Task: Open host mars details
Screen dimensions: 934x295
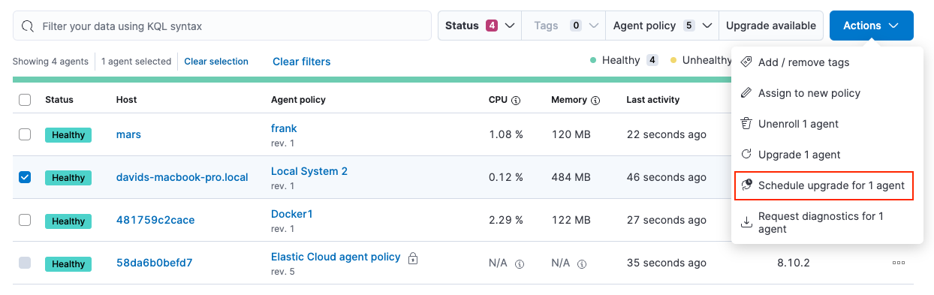Action: (128, 135)
